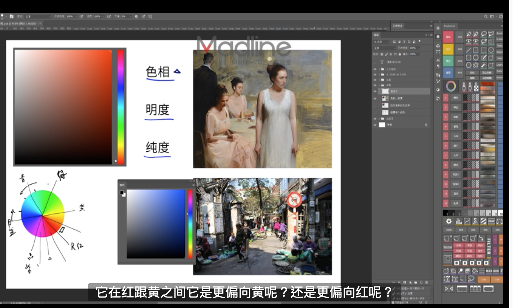
Task: Select the Lasso tool in Brusherator panel
Action: point(484,34)
